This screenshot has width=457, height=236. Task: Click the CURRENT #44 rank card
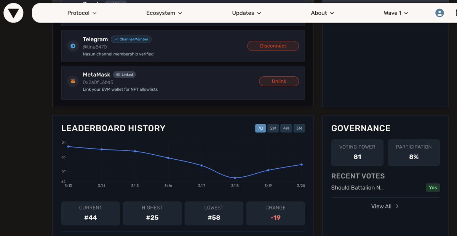[x=91, y=213]
